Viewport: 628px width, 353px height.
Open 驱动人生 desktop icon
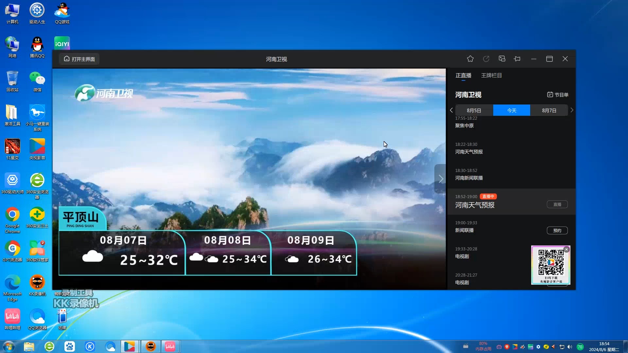coord(37,14)
